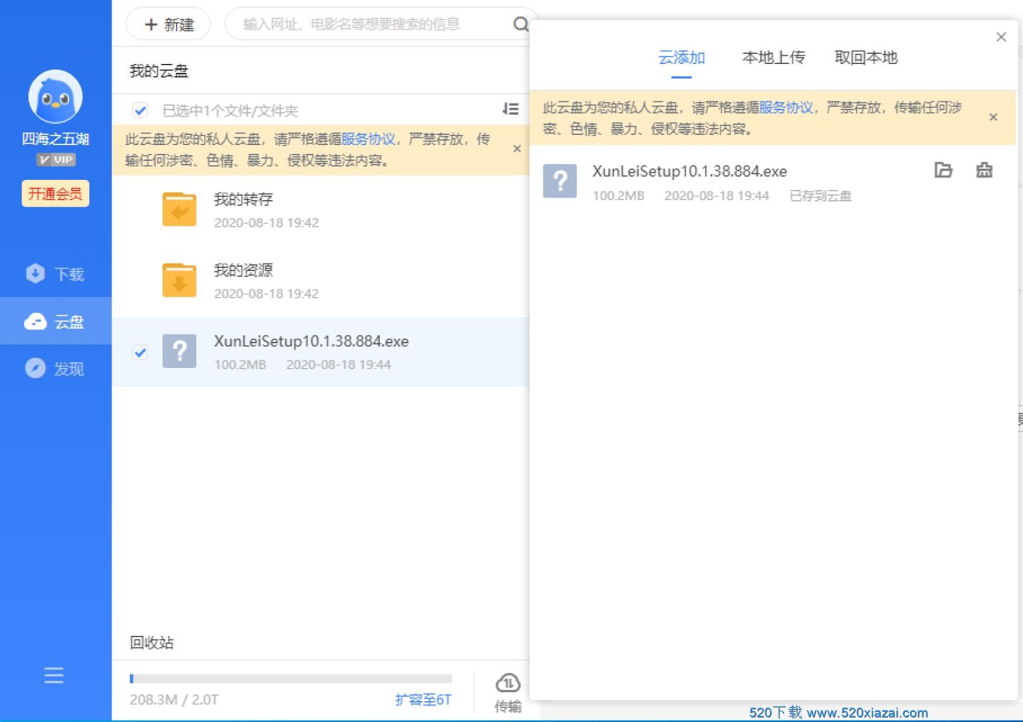Click the username 四海之五湖
The width and height of the screenshot is (1023, 722).
pos(56,139)
